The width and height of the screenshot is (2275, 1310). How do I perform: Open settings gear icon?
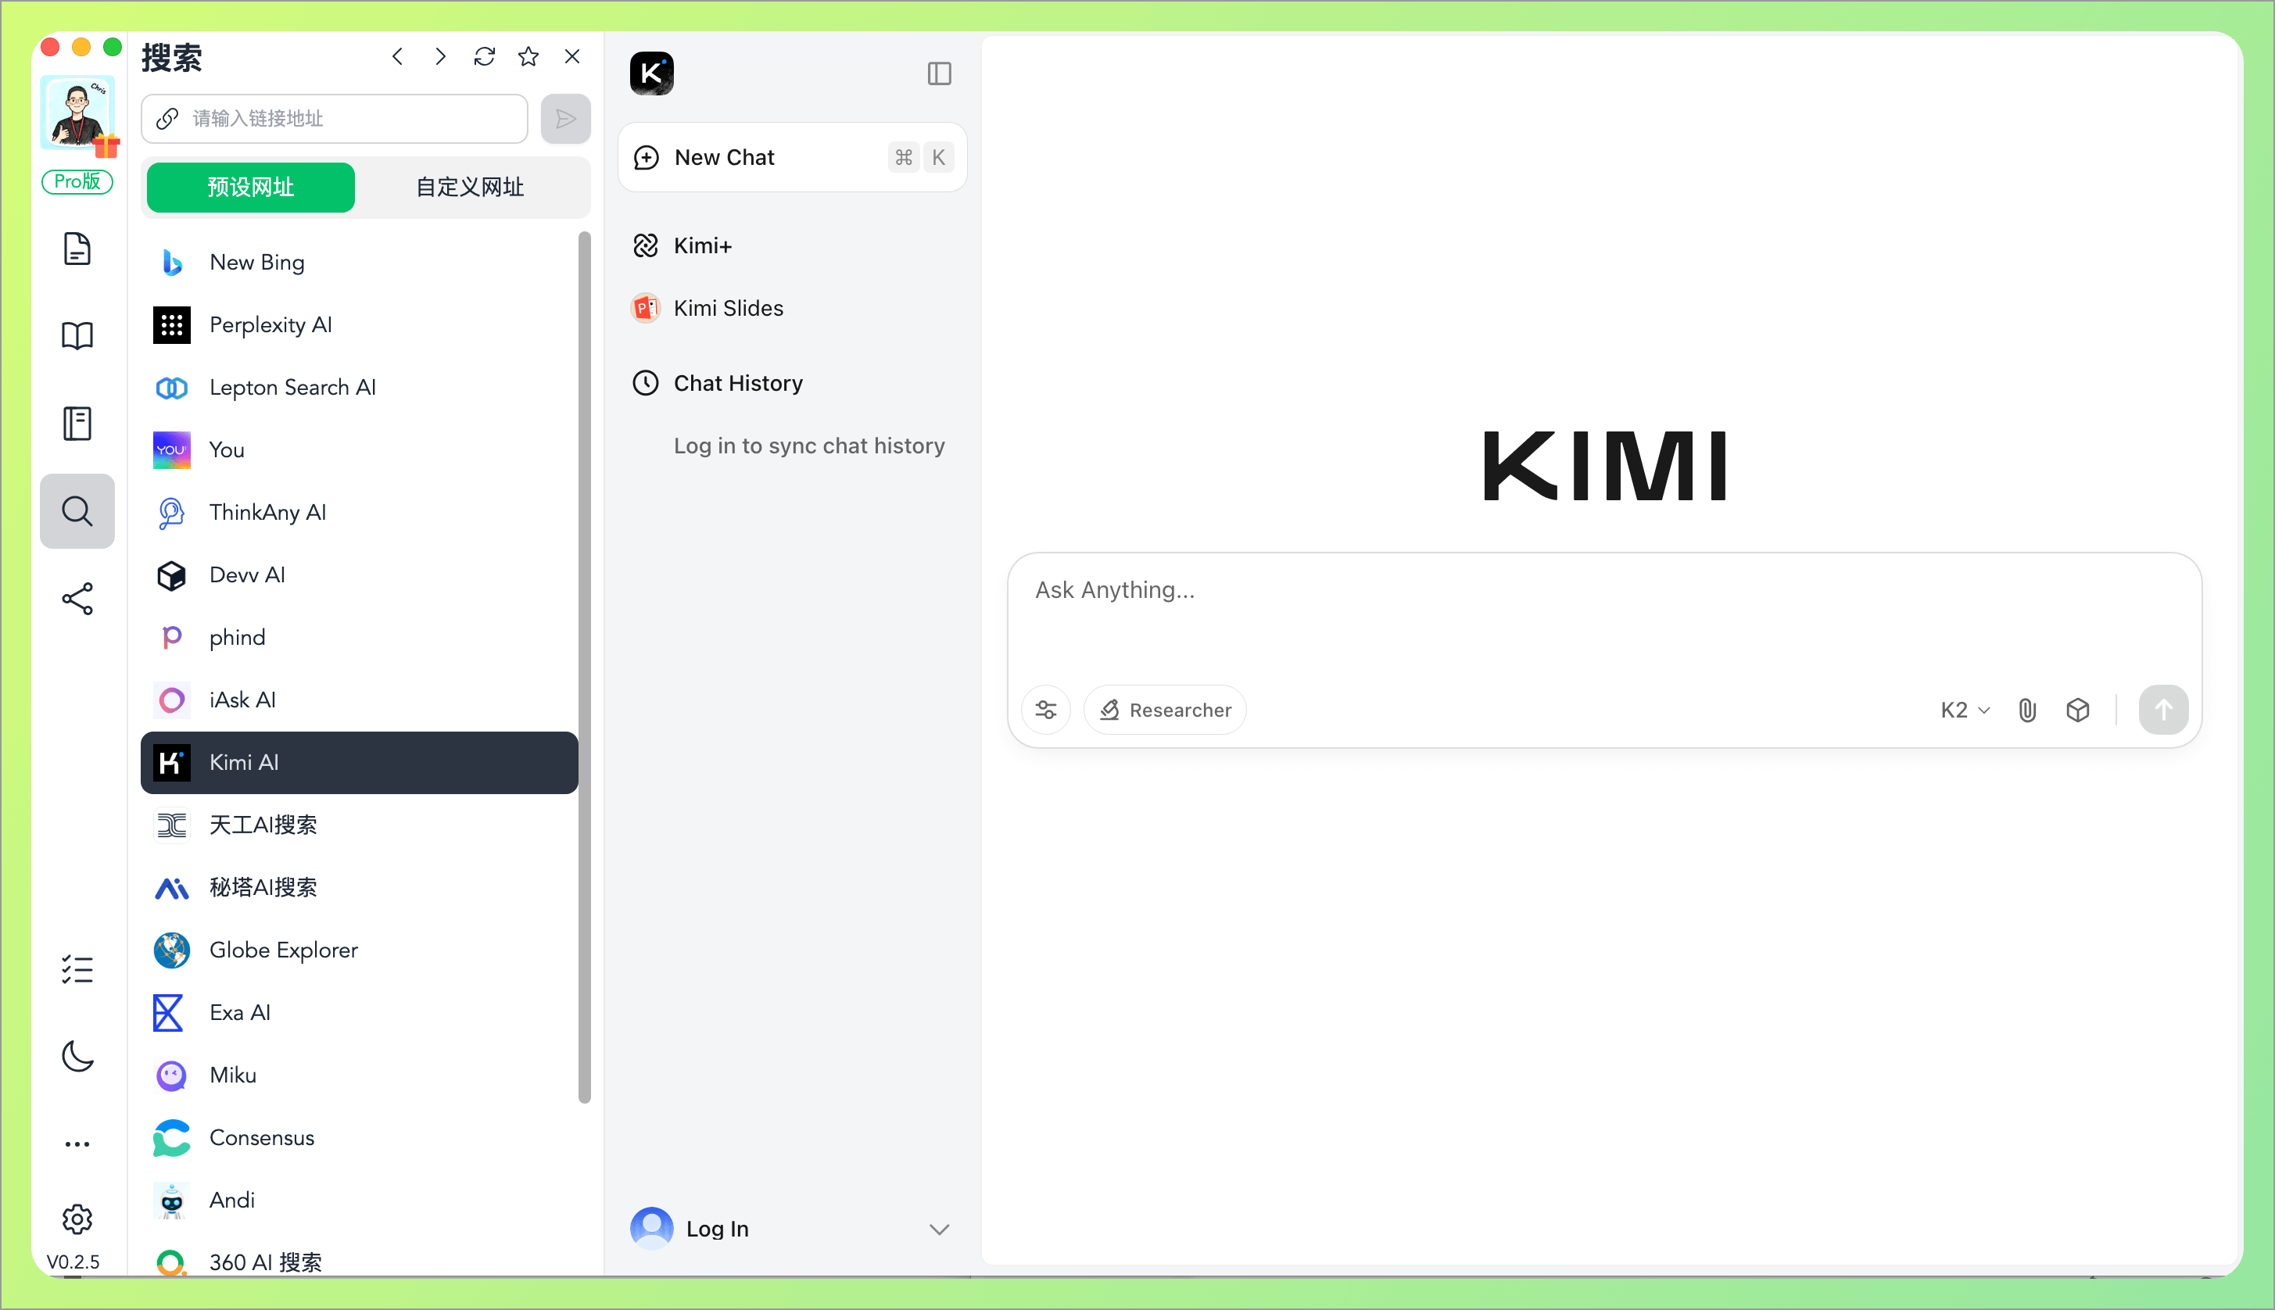[x=77, y=1219]
